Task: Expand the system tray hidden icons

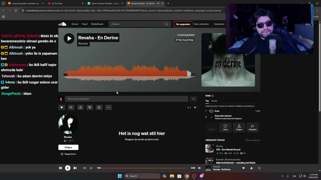Action: [282, 176]
